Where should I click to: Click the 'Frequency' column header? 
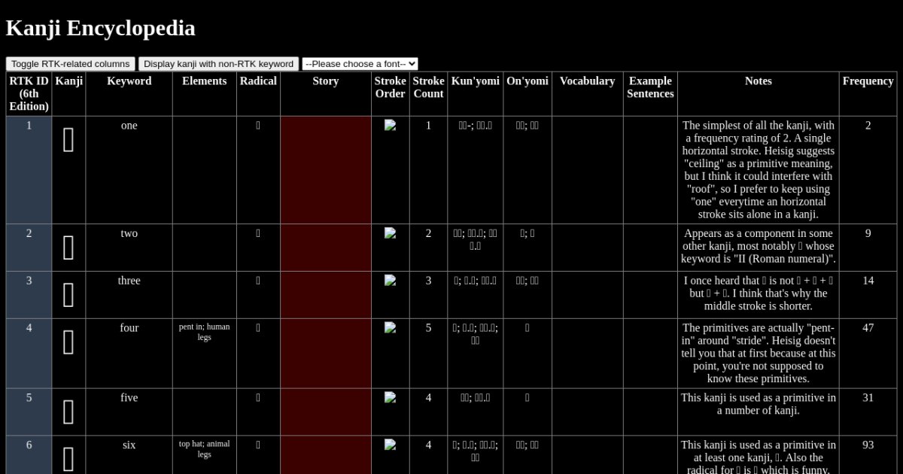click(x=868, y=81)
